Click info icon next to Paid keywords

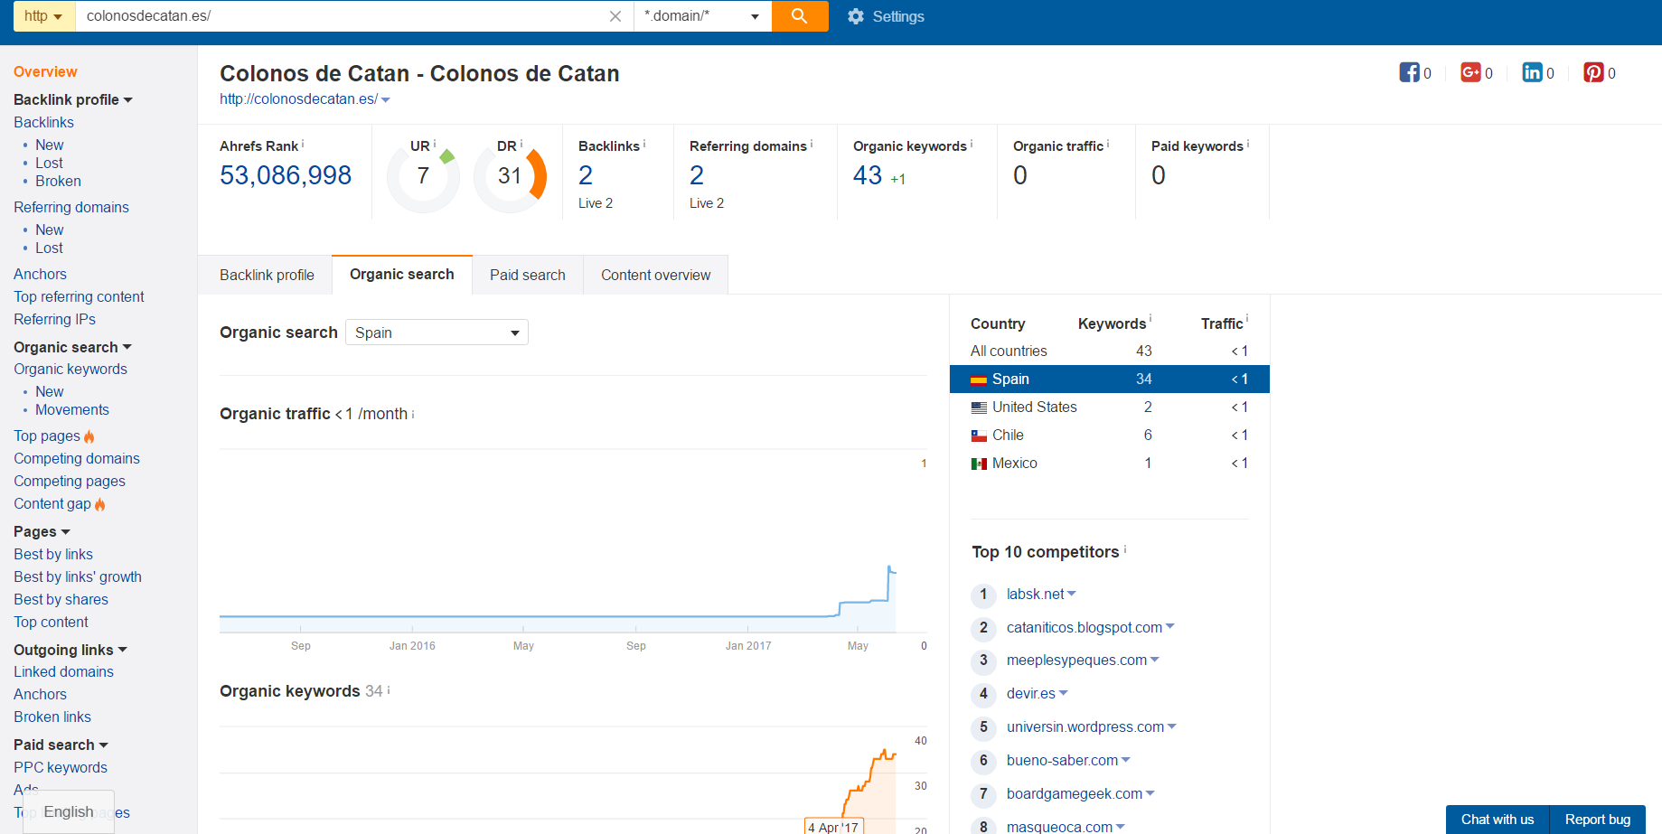(1248, 144)
